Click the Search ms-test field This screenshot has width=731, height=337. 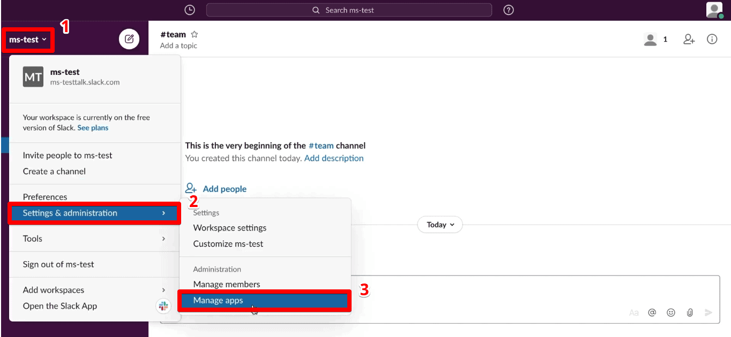pyautogui.click(x=349, y=10)
